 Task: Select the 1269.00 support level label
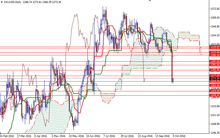pos(215,81)
